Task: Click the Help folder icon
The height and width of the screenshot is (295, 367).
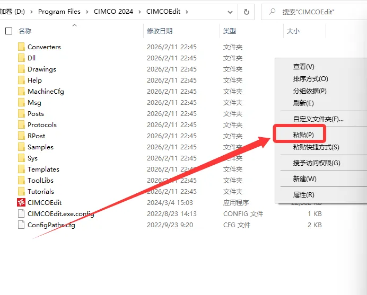Action: (21, 80)
